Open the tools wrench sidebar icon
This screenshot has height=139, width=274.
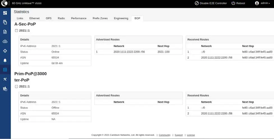[5, 79]
